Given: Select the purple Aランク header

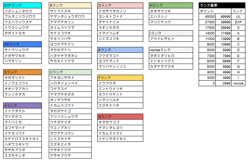Looking at the screenshot, I should [22, 105].
